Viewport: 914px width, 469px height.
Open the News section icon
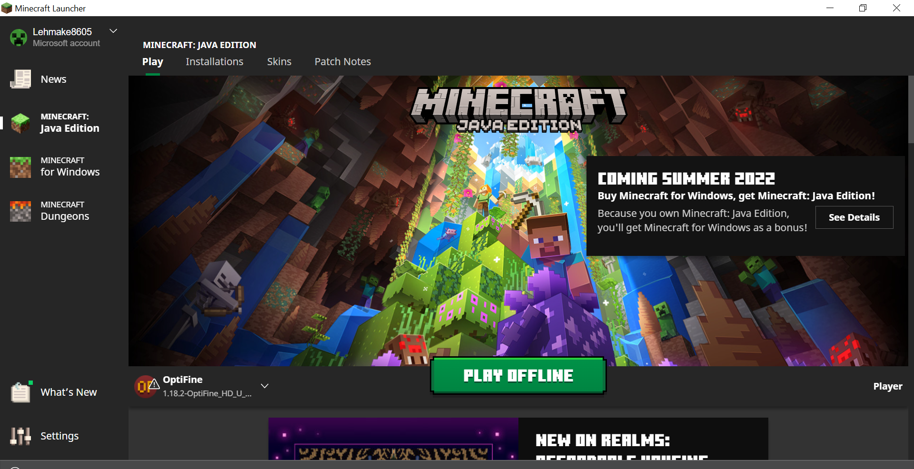click(x=20, y=79)
